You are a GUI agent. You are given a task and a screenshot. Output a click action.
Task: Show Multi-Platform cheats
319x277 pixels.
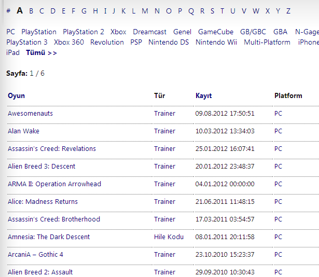click(x=267, y=42)
